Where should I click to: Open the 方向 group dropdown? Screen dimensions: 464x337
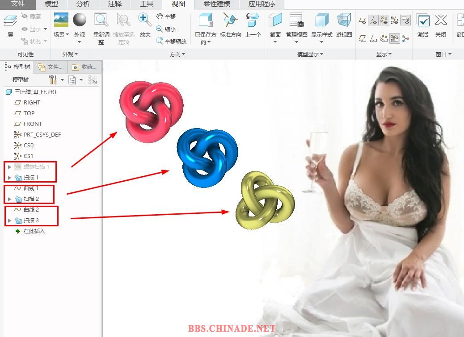[177, 54]
